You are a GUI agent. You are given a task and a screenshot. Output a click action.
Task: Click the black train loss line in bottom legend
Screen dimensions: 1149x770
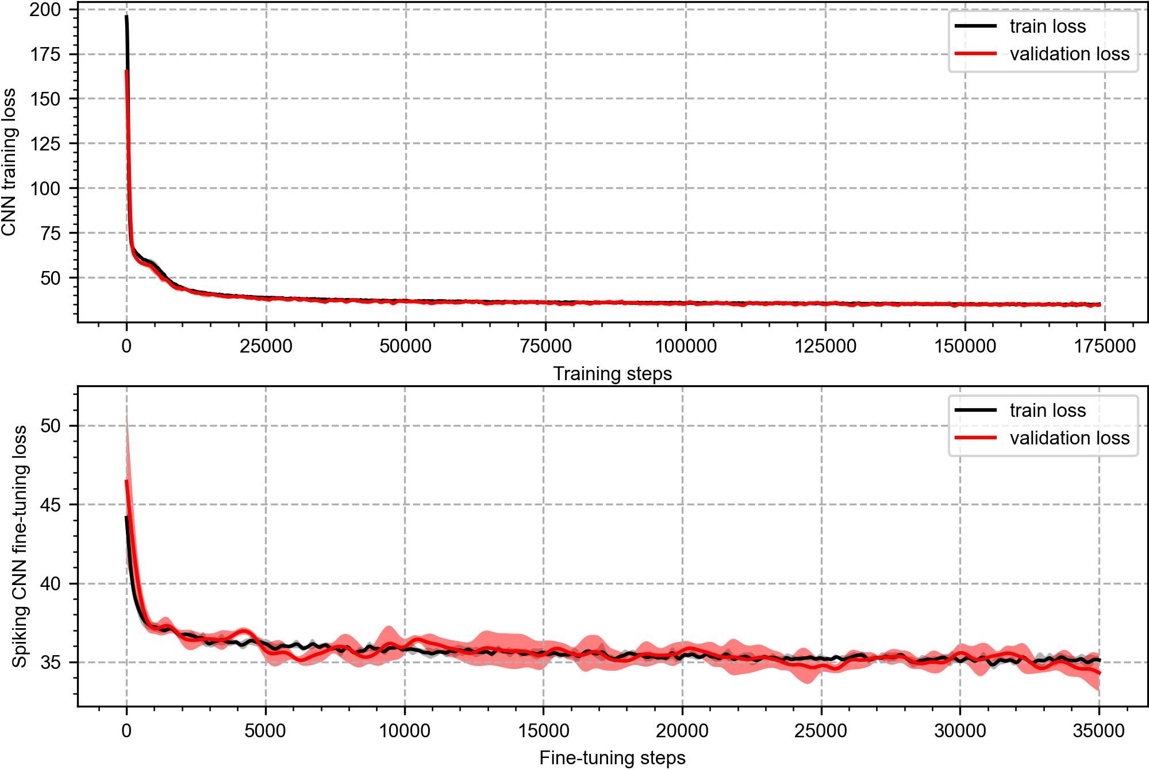click(x=975, y=410)
